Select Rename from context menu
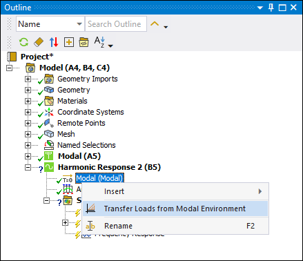Screen dimensions: 303x261 coord(175,226)
